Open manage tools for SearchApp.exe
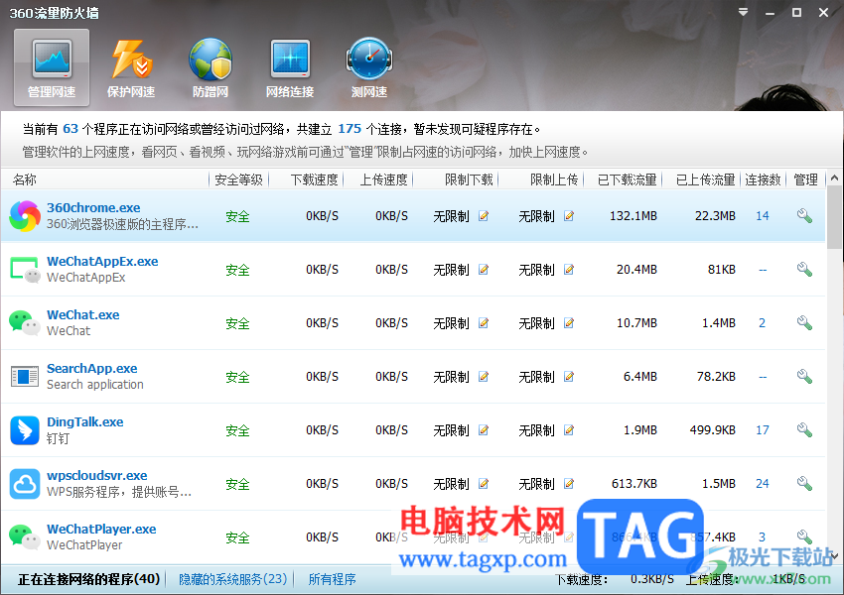Image resolution: width=844 pixels, height=595 pixels. click(x=804, y=376)
